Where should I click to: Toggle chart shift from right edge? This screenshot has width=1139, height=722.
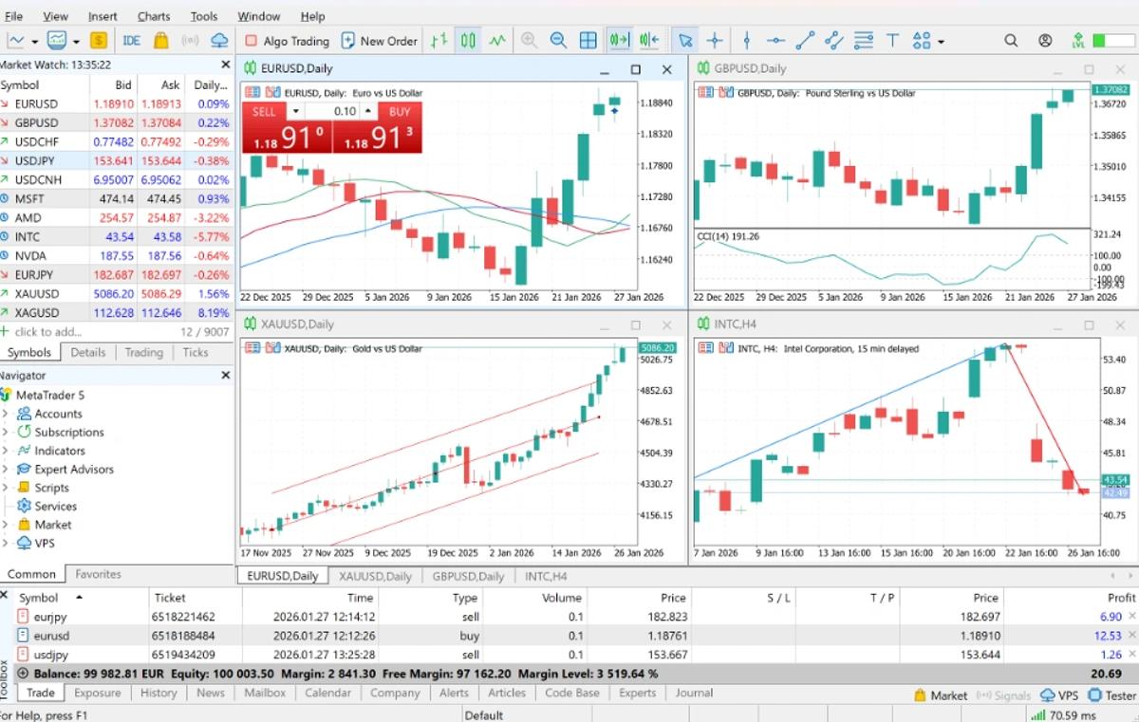[649, 41]
